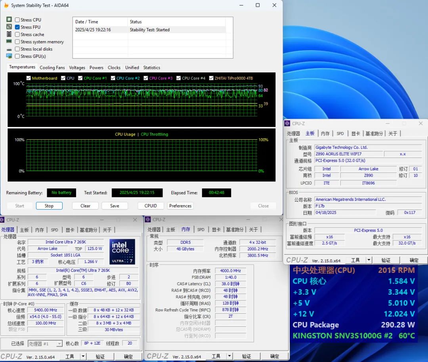The width and height of the screenshot is (428, 362).
Task: Enable Stress GPU(s) checkbox
Action: click(x=17, y=56)
